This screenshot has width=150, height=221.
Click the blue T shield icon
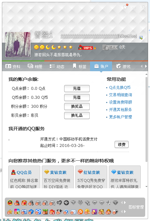click(66, 212)
